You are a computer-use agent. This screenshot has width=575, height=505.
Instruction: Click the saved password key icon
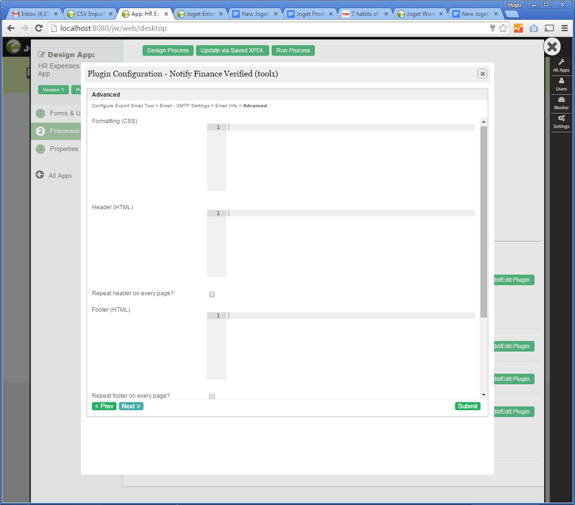pos(493,28)
